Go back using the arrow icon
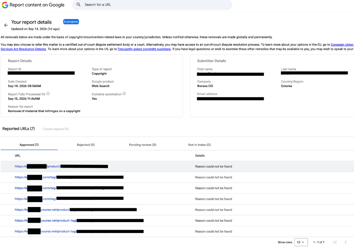 pyautogui.click(x=6, y=25)
